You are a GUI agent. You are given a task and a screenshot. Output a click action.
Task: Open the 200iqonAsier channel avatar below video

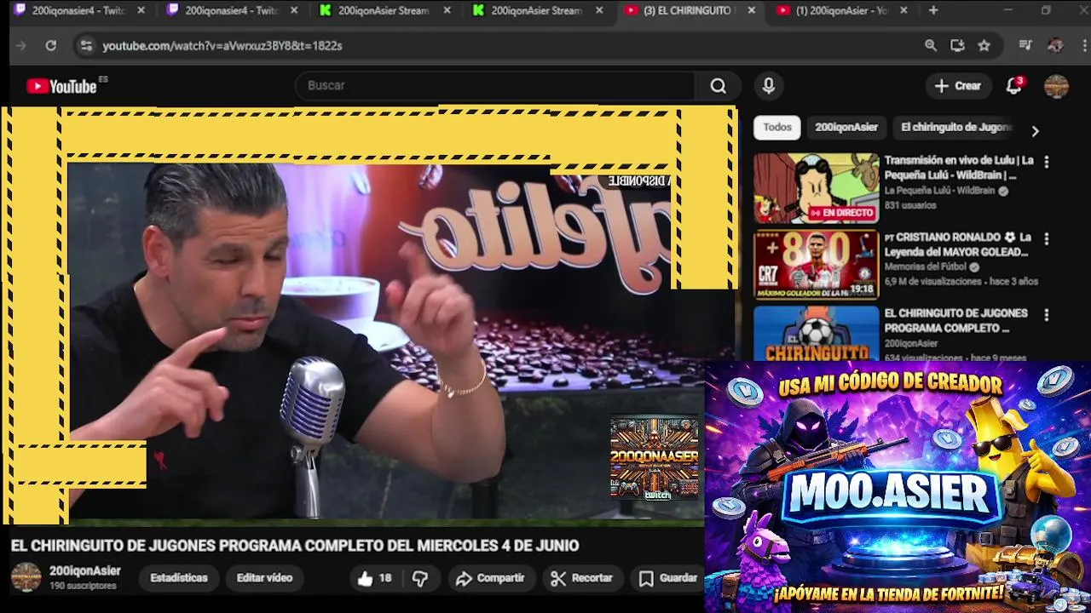[x=26, y=577]
